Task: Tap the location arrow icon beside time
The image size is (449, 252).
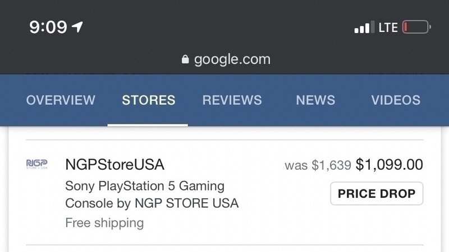Action: point(78,27)
